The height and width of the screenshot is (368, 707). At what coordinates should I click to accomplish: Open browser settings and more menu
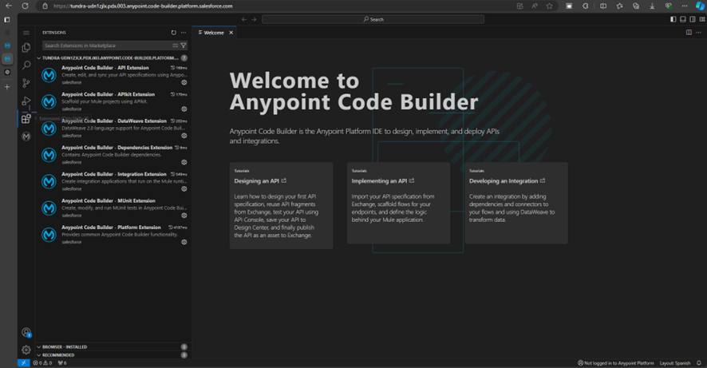point(685,6)
